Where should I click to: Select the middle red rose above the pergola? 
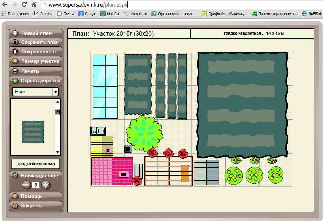pos(168,153)
